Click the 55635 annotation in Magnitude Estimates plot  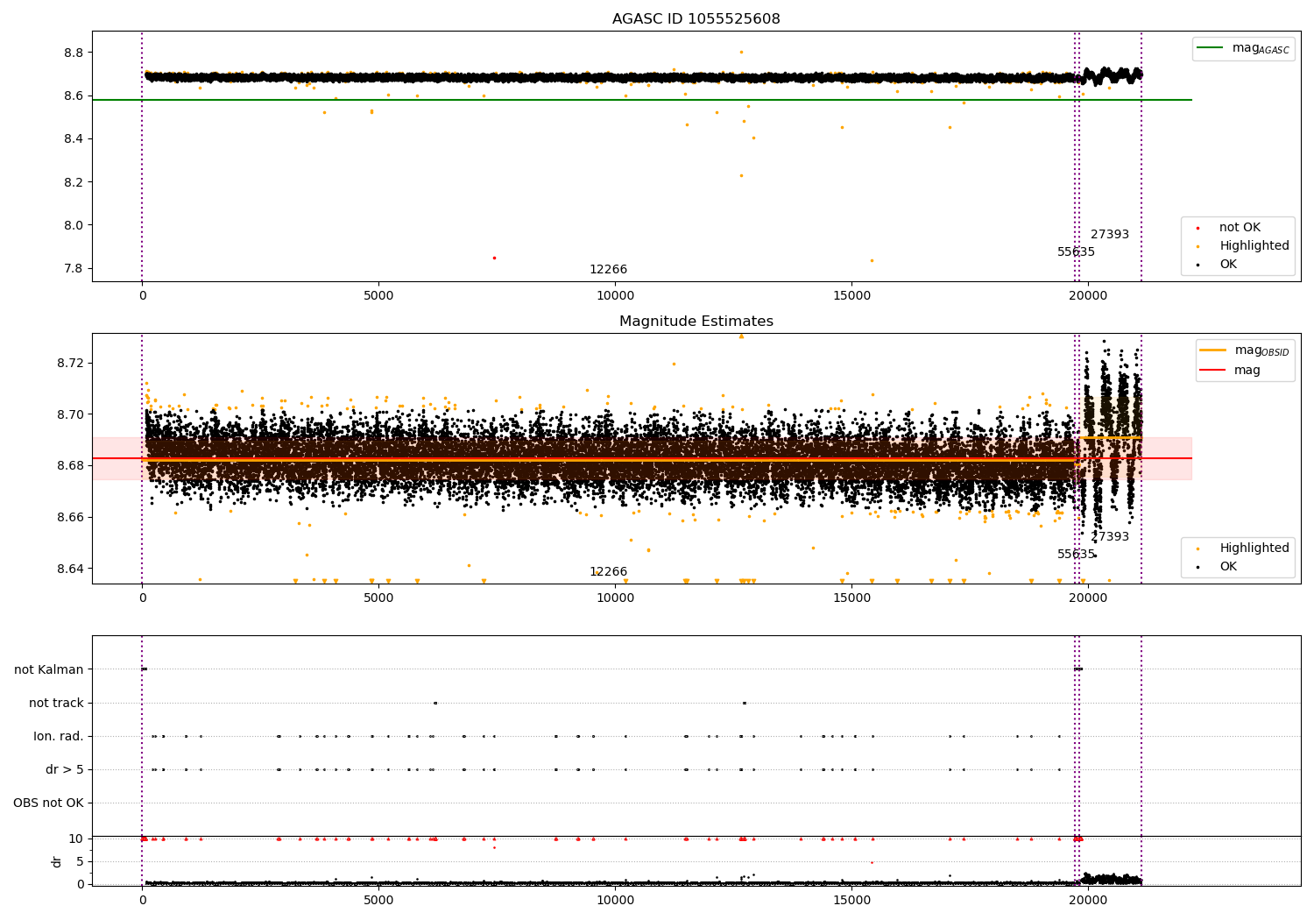pos(1076,555)
